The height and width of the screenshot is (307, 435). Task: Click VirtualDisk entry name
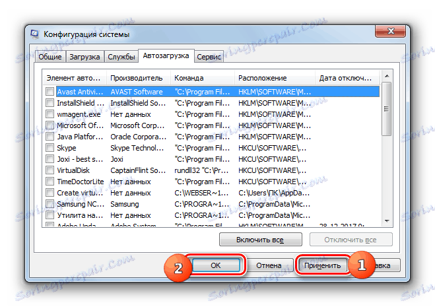[73, 170]
